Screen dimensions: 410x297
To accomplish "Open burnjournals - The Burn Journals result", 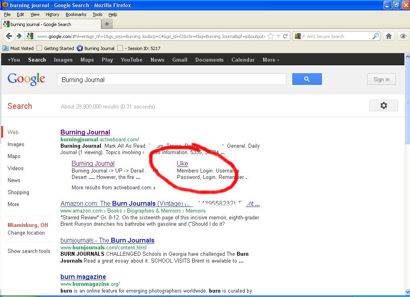I will pos(107,240).
